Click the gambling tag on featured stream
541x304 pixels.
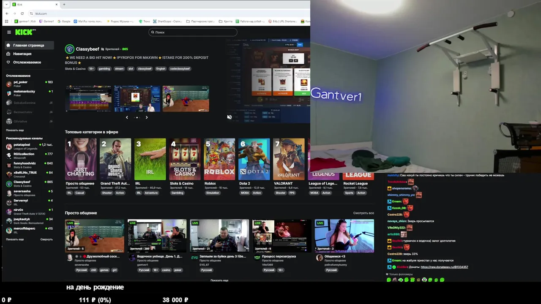pos(104,68)
